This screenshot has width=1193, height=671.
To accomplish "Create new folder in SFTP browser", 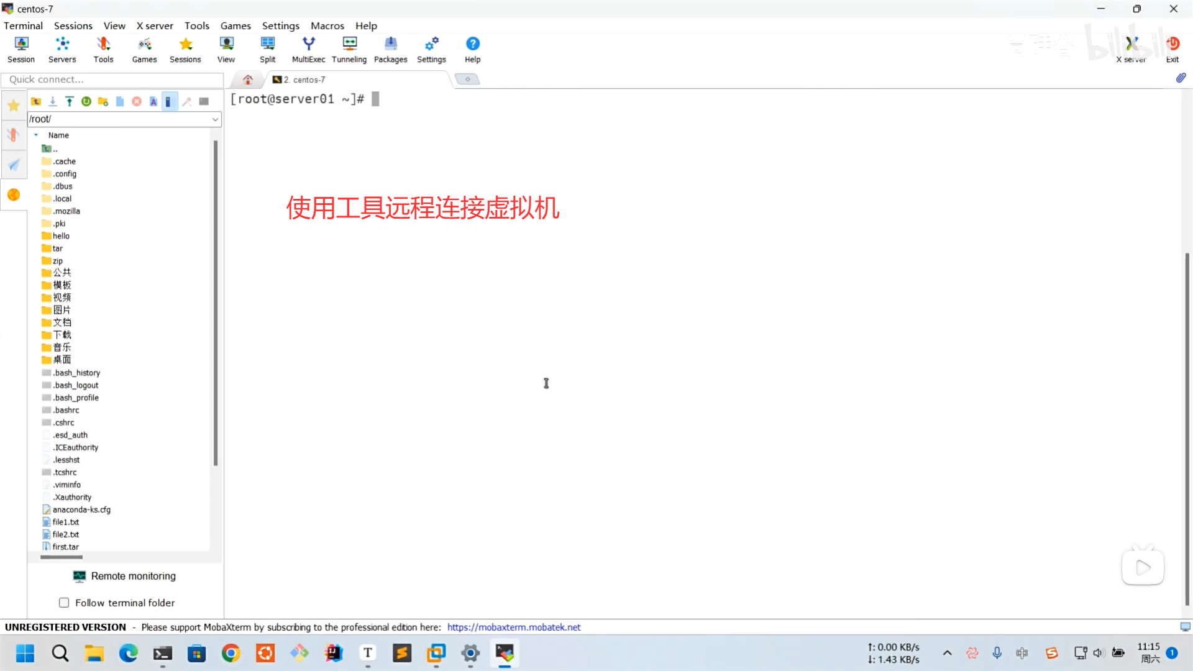I will tap(103, 101).
